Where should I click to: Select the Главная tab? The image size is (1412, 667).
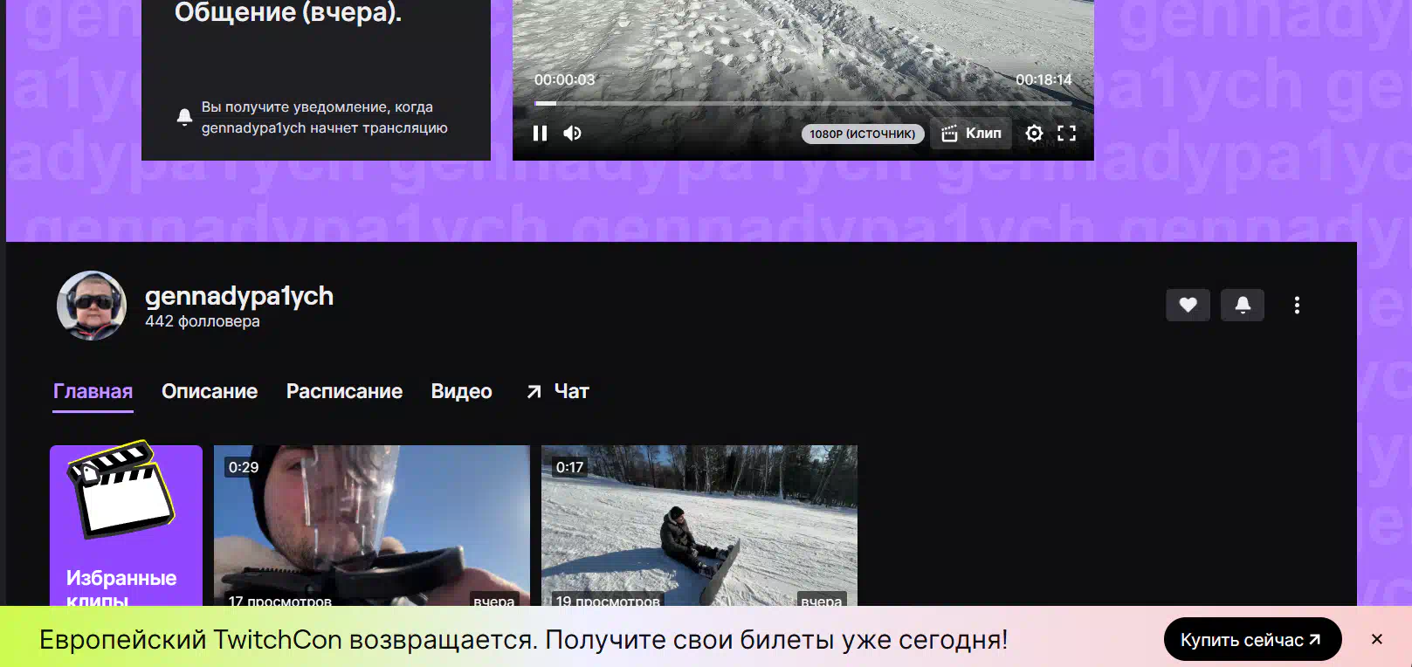pyautogui.click(x=93, y=391)
